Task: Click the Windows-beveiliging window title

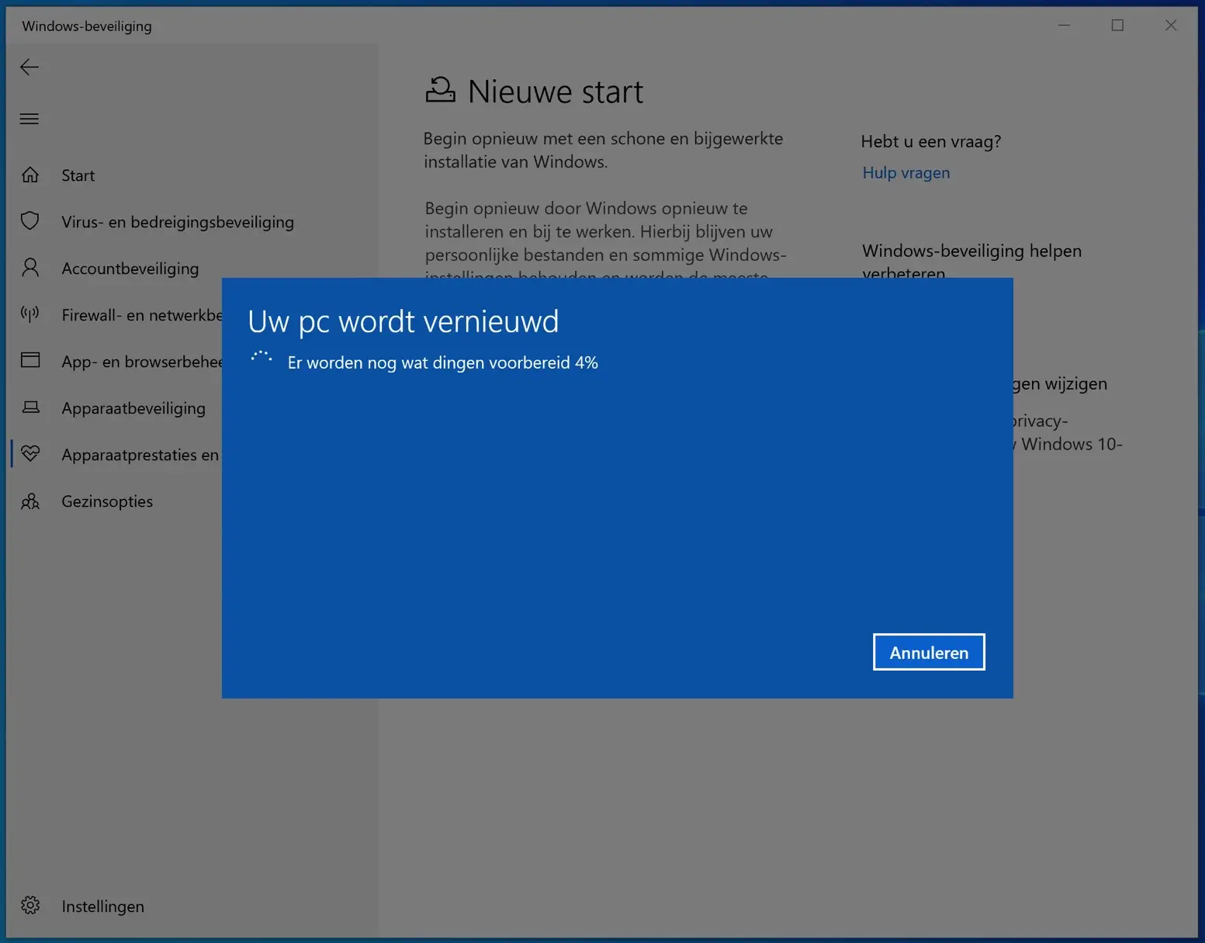Action: click(x=87, y=26)
